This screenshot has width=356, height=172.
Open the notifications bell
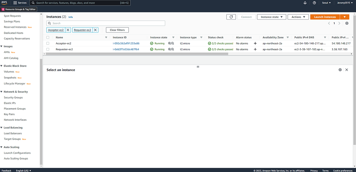[x=305, y=3]
